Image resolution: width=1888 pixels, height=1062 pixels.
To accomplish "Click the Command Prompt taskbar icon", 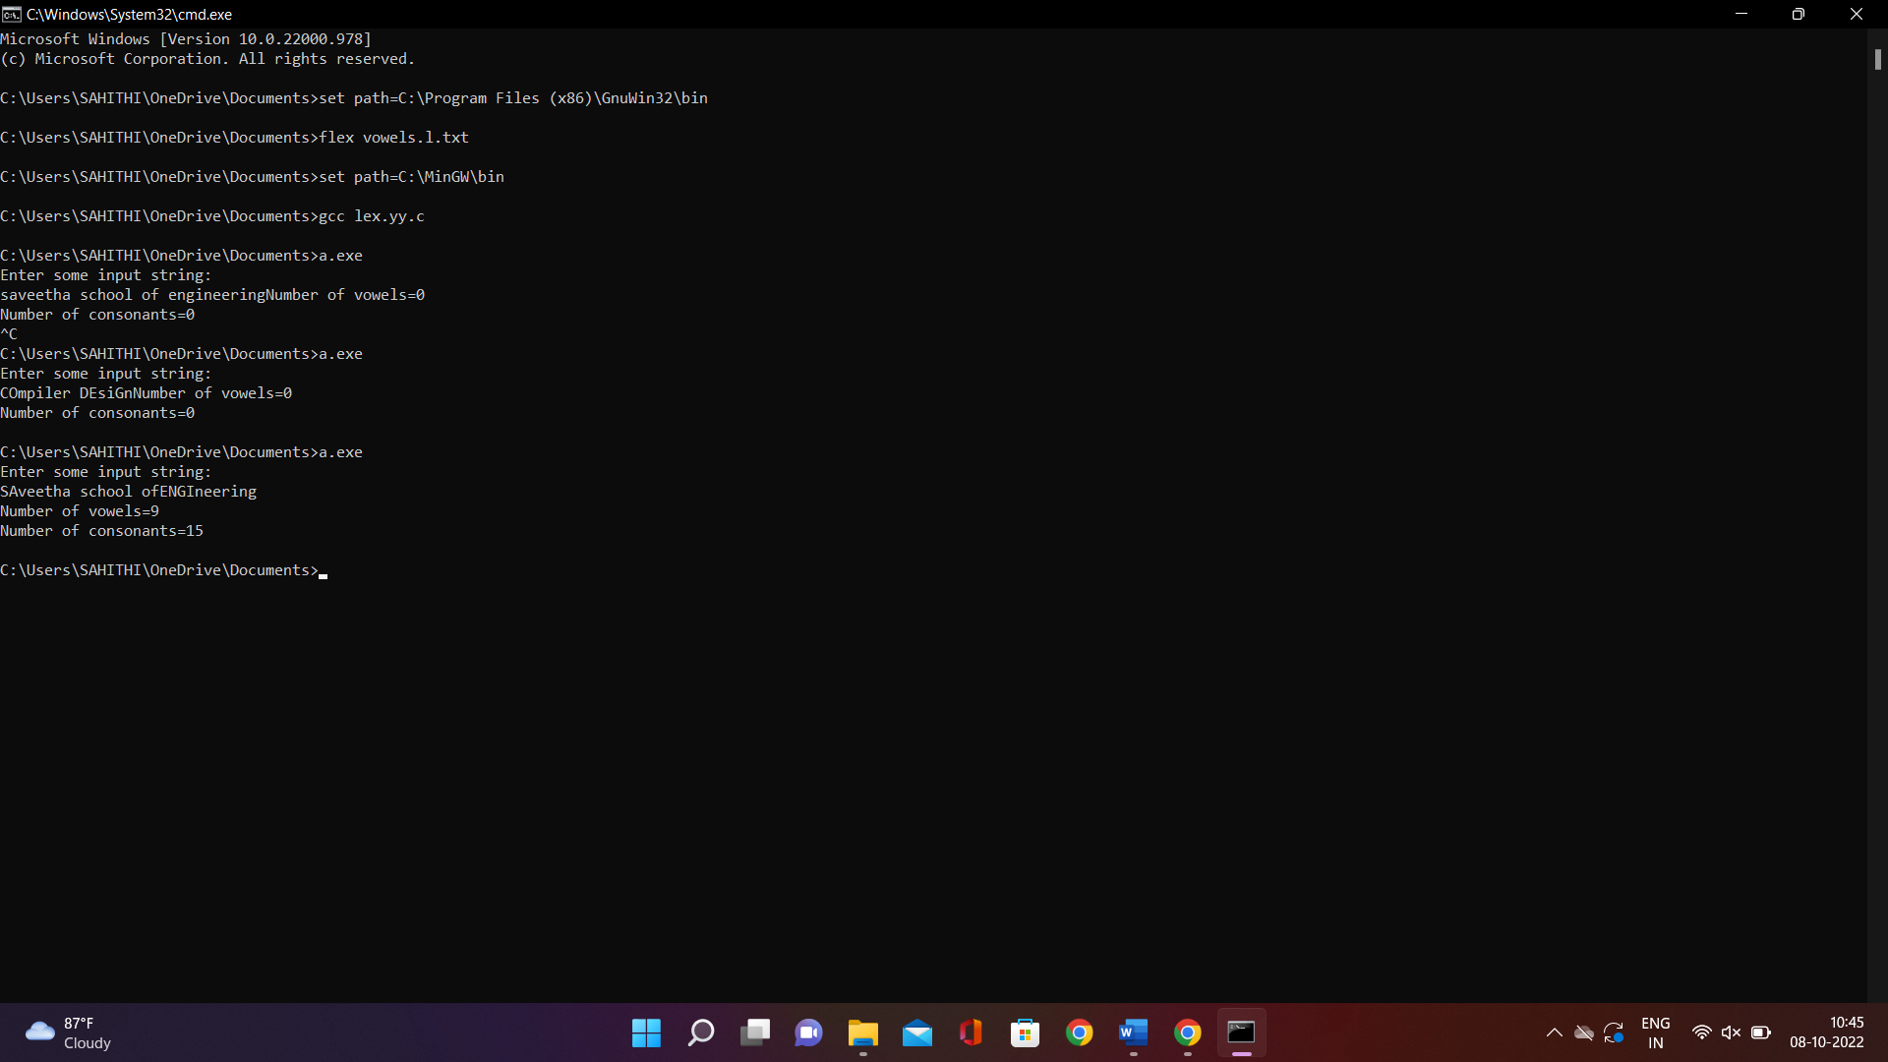I will [x=1241, y=1032].
